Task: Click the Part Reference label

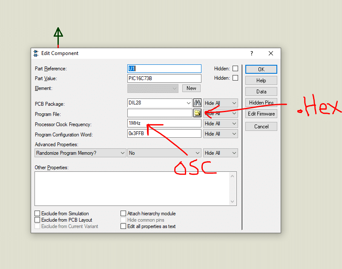Action: click(51, 69)
